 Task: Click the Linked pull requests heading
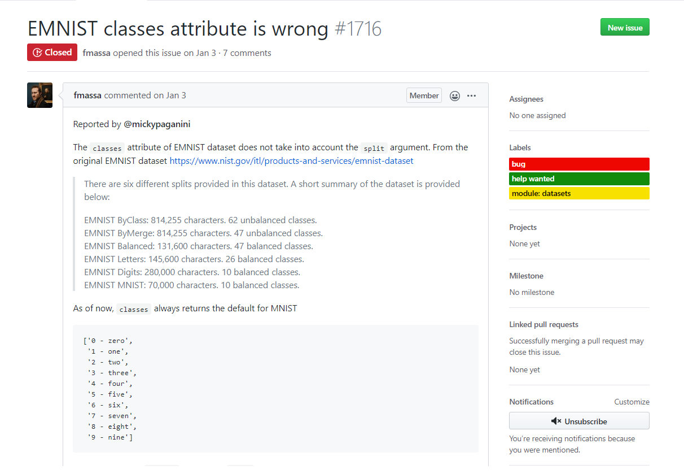[x=543, y=325]
